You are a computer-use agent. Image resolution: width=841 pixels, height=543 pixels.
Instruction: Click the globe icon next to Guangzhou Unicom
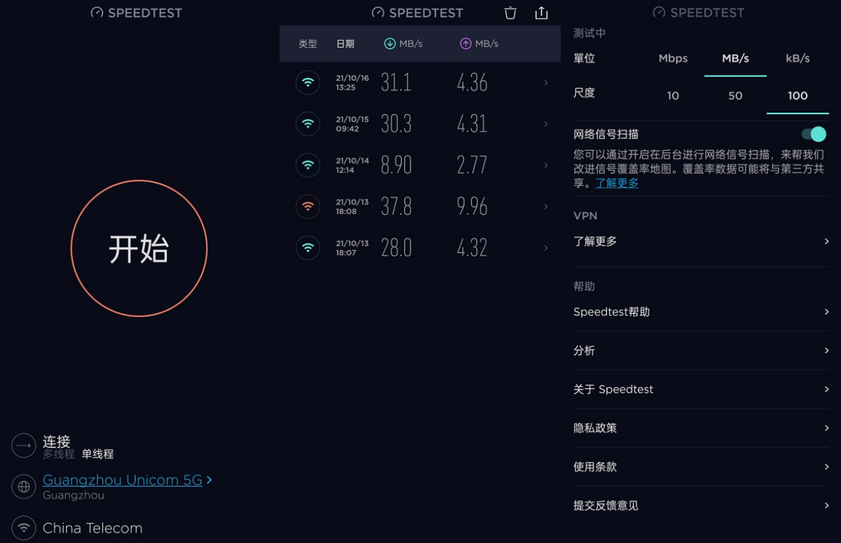click(x=23, y=487)
